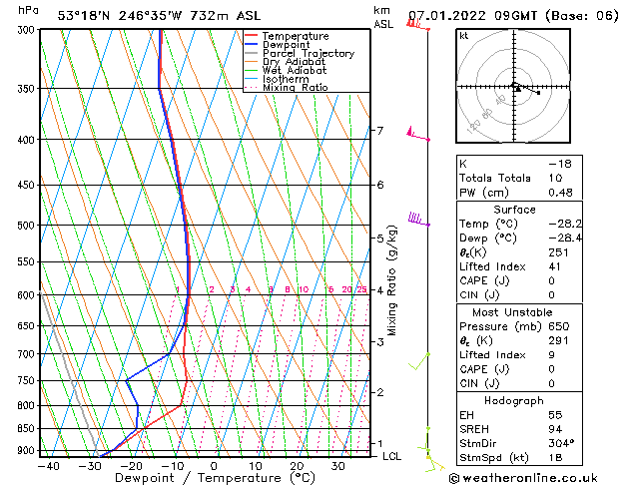The image size is (628, 485).
Task: Click the EH value 55
Action: click(x=555, y=415)
